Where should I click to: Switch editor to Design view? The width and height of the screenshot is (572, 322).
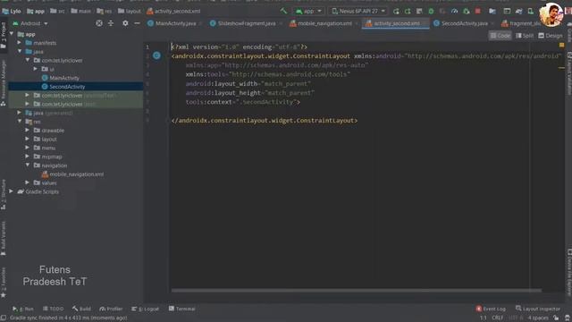(x=551, y=36)
